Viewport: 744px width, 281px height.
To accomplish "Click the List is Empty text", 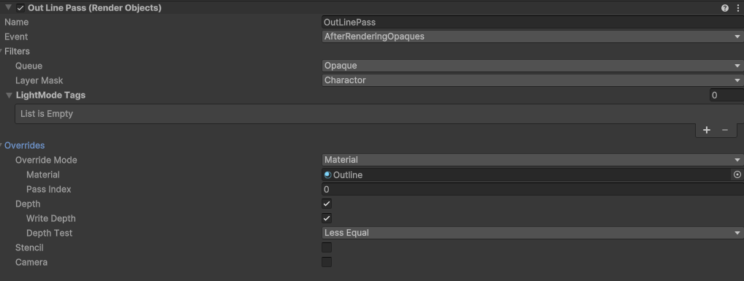I will tap(47, 114).
